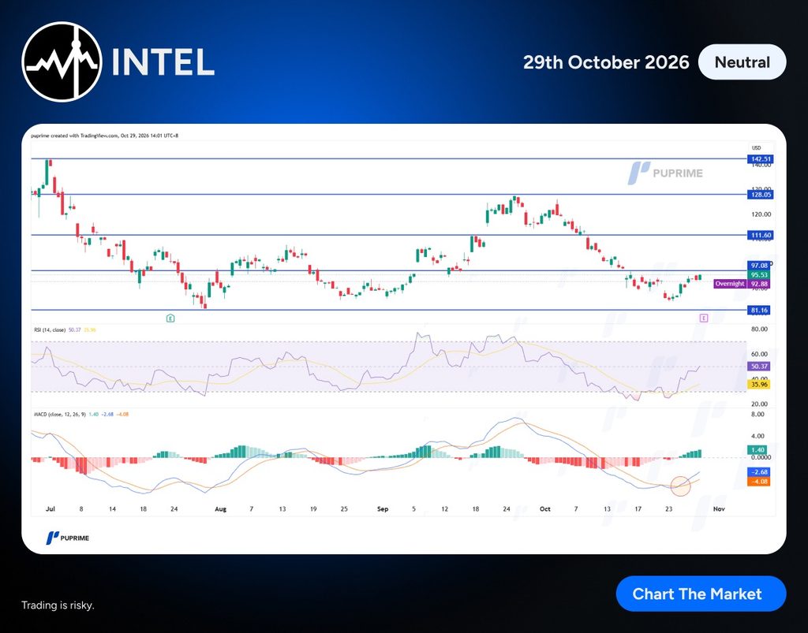Click the blue -2.68 MACD axis label
Viewport: 808px width, 633px height.
pyautogui.click(x=759, y=472)
